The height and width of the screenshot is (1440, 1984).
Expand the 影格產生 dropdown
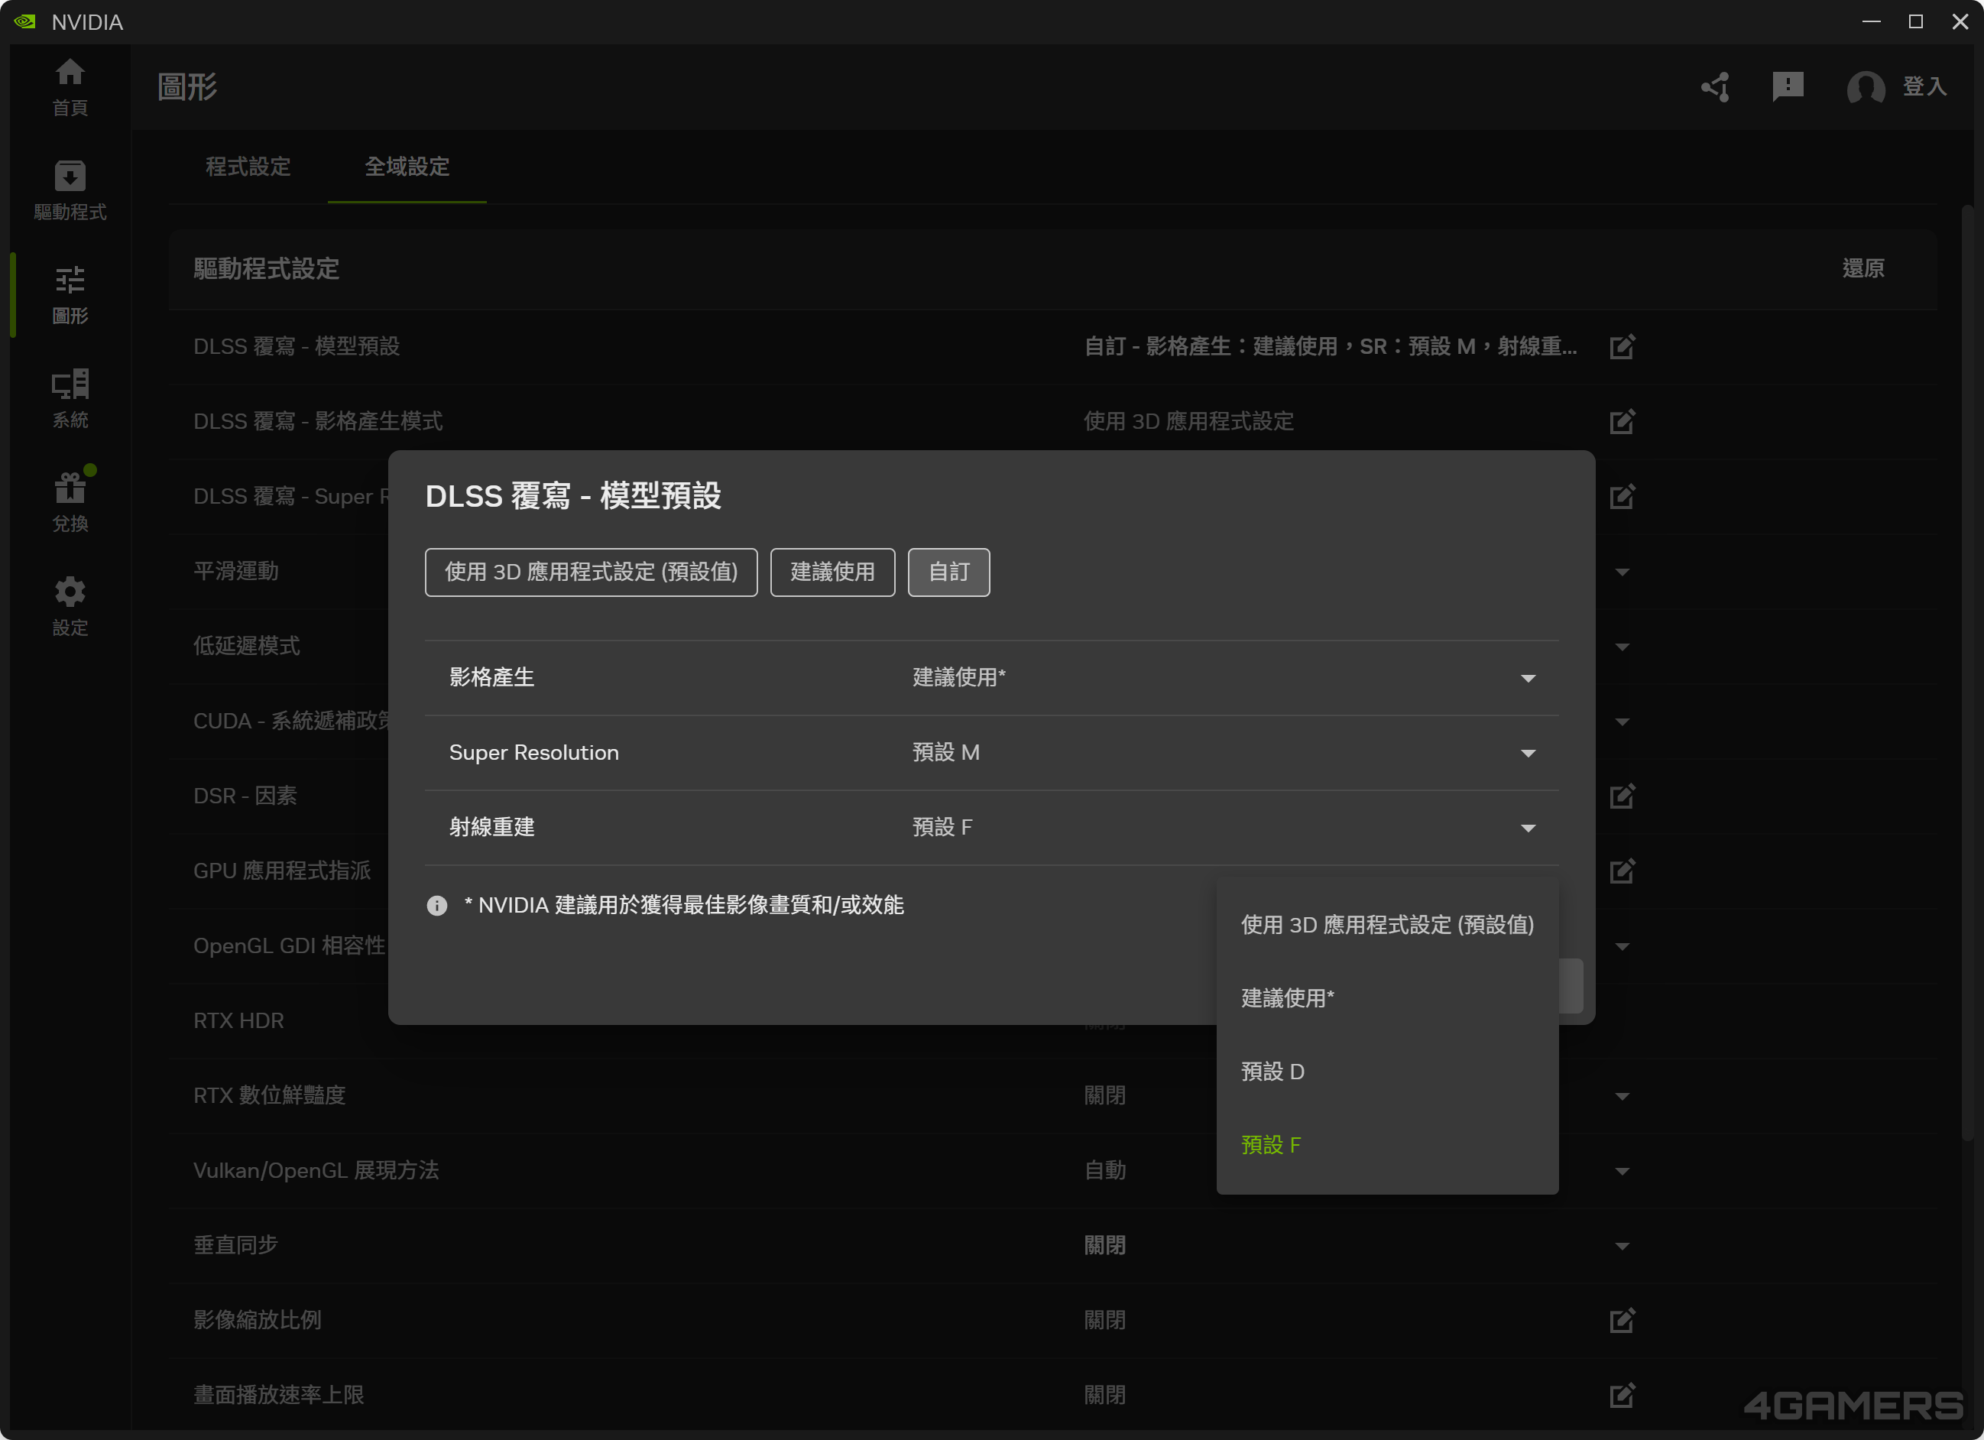coord(1529,678)
